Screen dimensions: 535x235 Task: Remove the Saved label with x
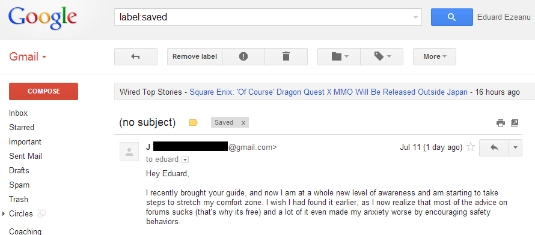243,123
